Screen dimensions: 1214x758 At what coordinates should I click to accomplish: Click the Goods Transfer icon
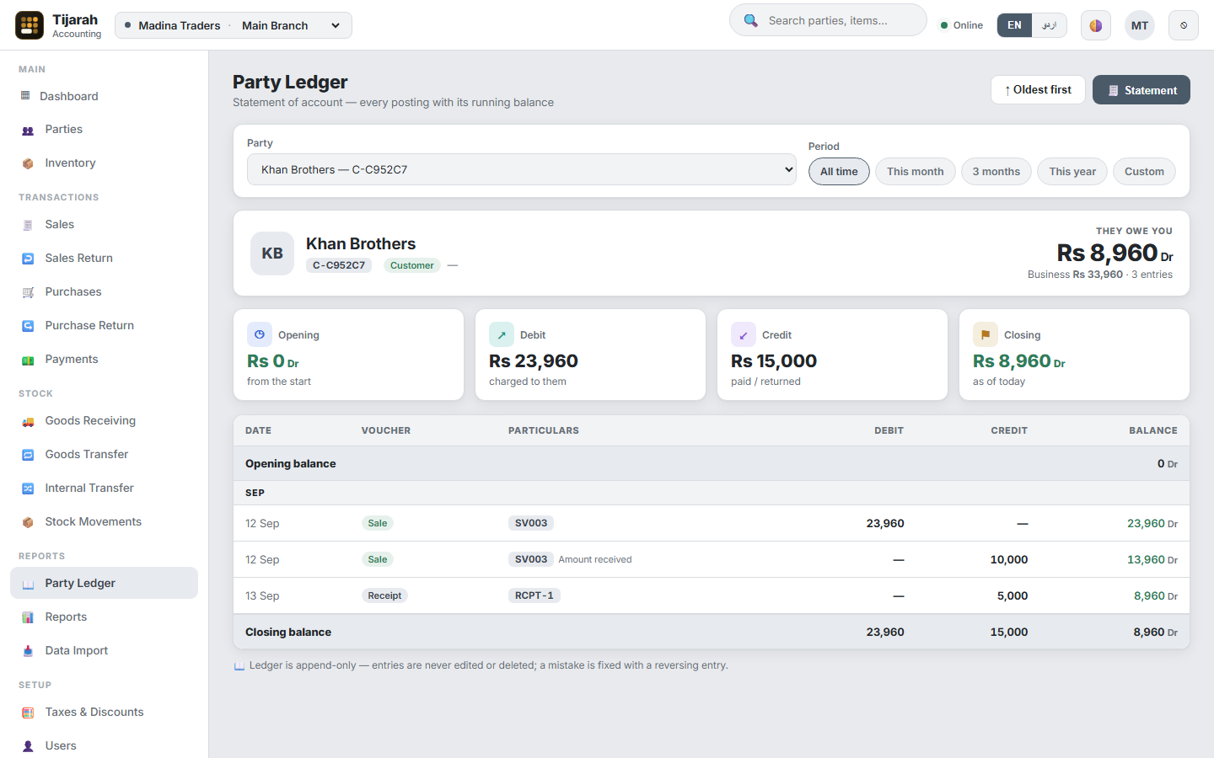point(28,455)
